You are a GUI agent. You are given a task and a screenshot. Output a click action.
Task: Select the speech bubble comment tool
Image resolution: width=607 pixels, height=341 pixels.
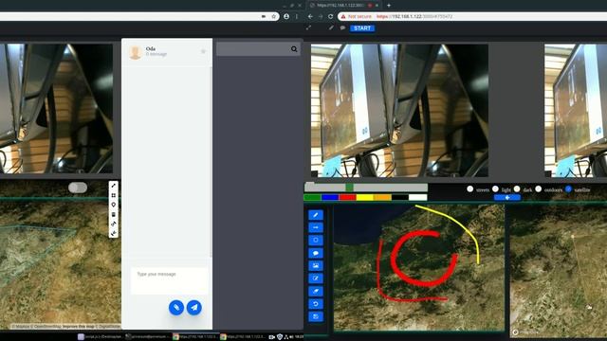point(316,253)
